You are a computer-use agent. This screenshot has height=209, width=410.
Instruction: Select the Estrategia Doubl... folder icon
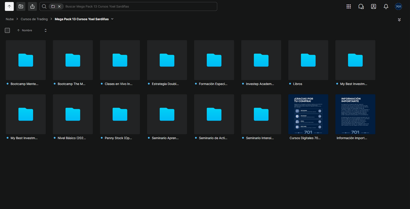click(x=167, y=60)
